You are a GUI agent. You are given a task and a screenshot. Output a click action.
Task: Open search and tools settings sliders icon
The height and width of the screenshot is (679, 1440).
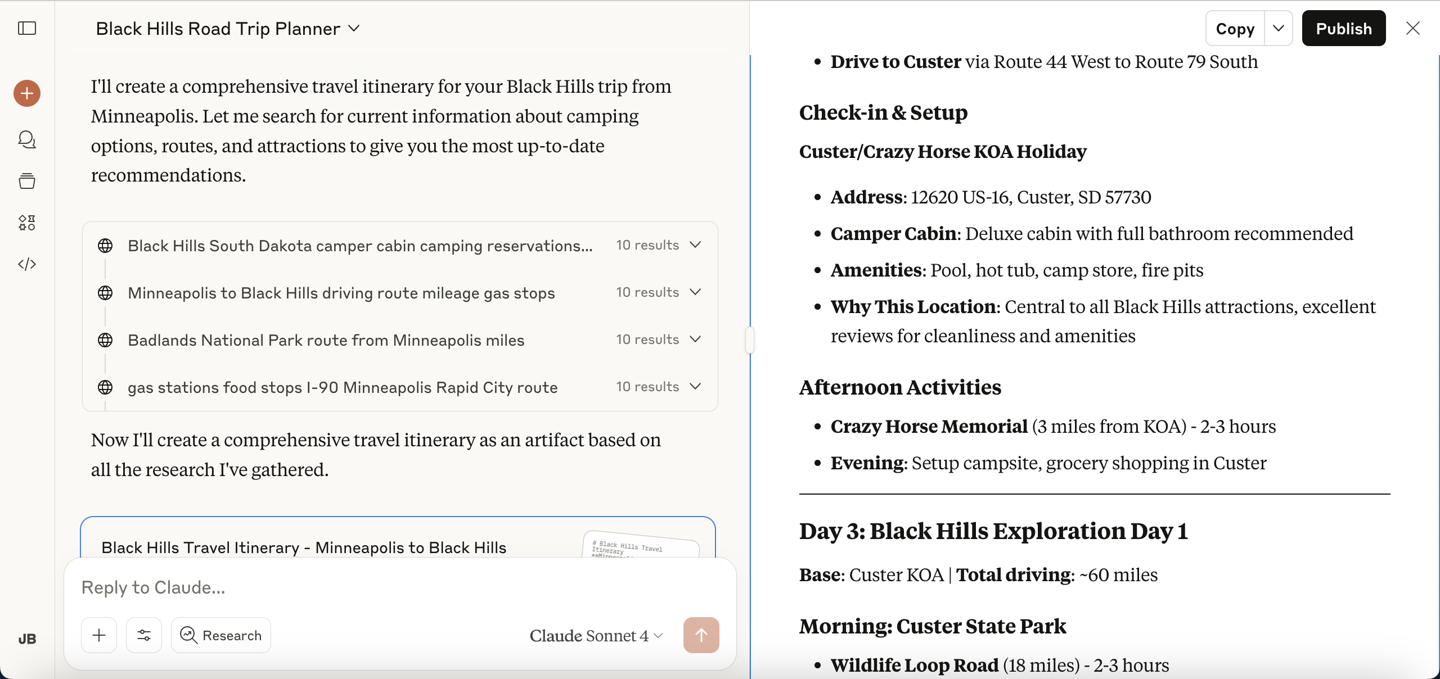[144, 635]
